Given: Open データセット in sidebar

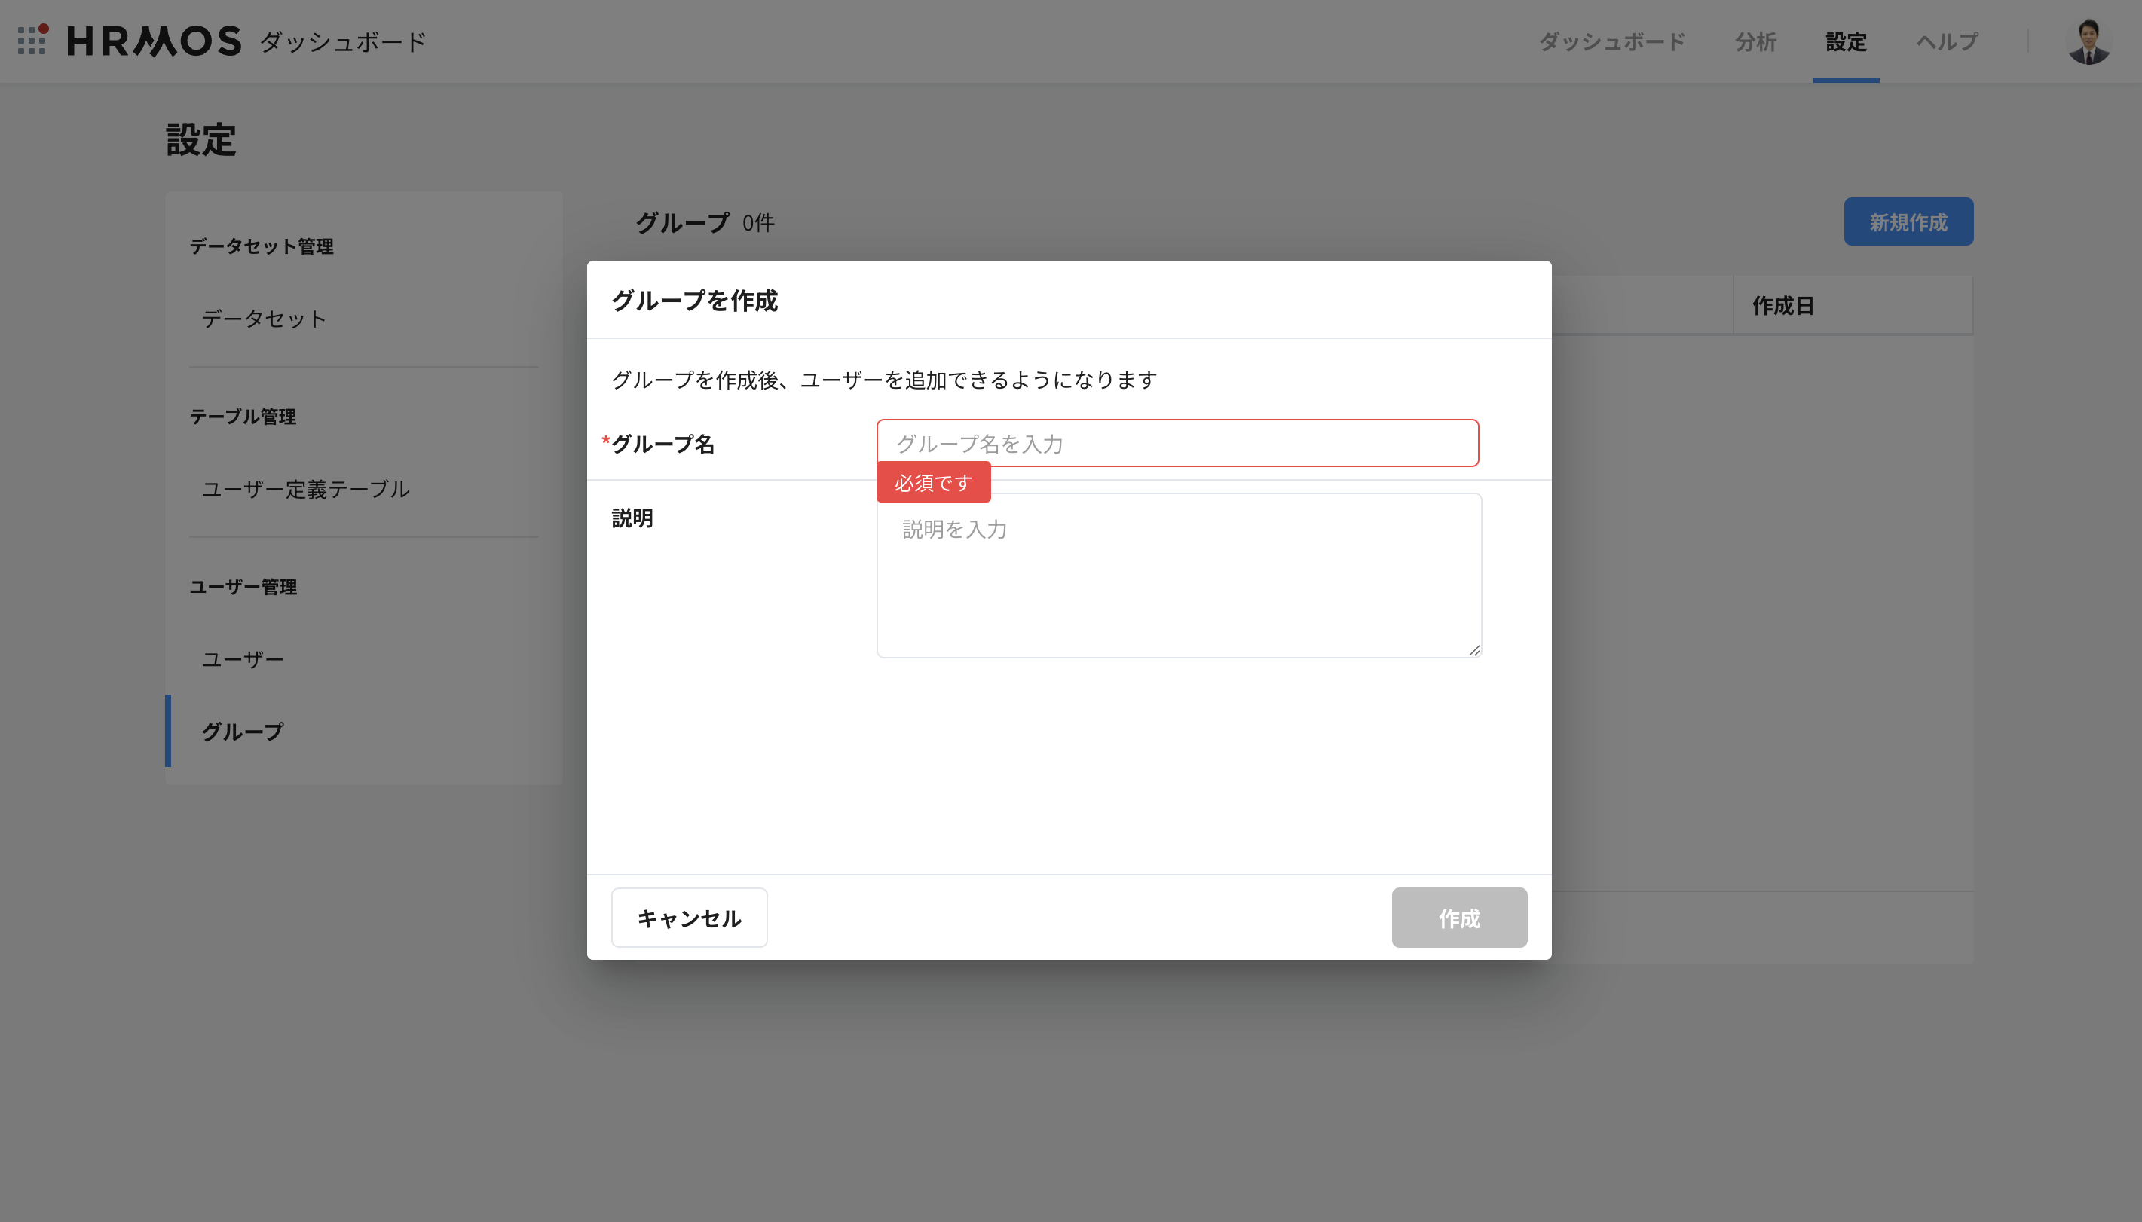Looking at the screenshot, I should click(x=264, y=319).
